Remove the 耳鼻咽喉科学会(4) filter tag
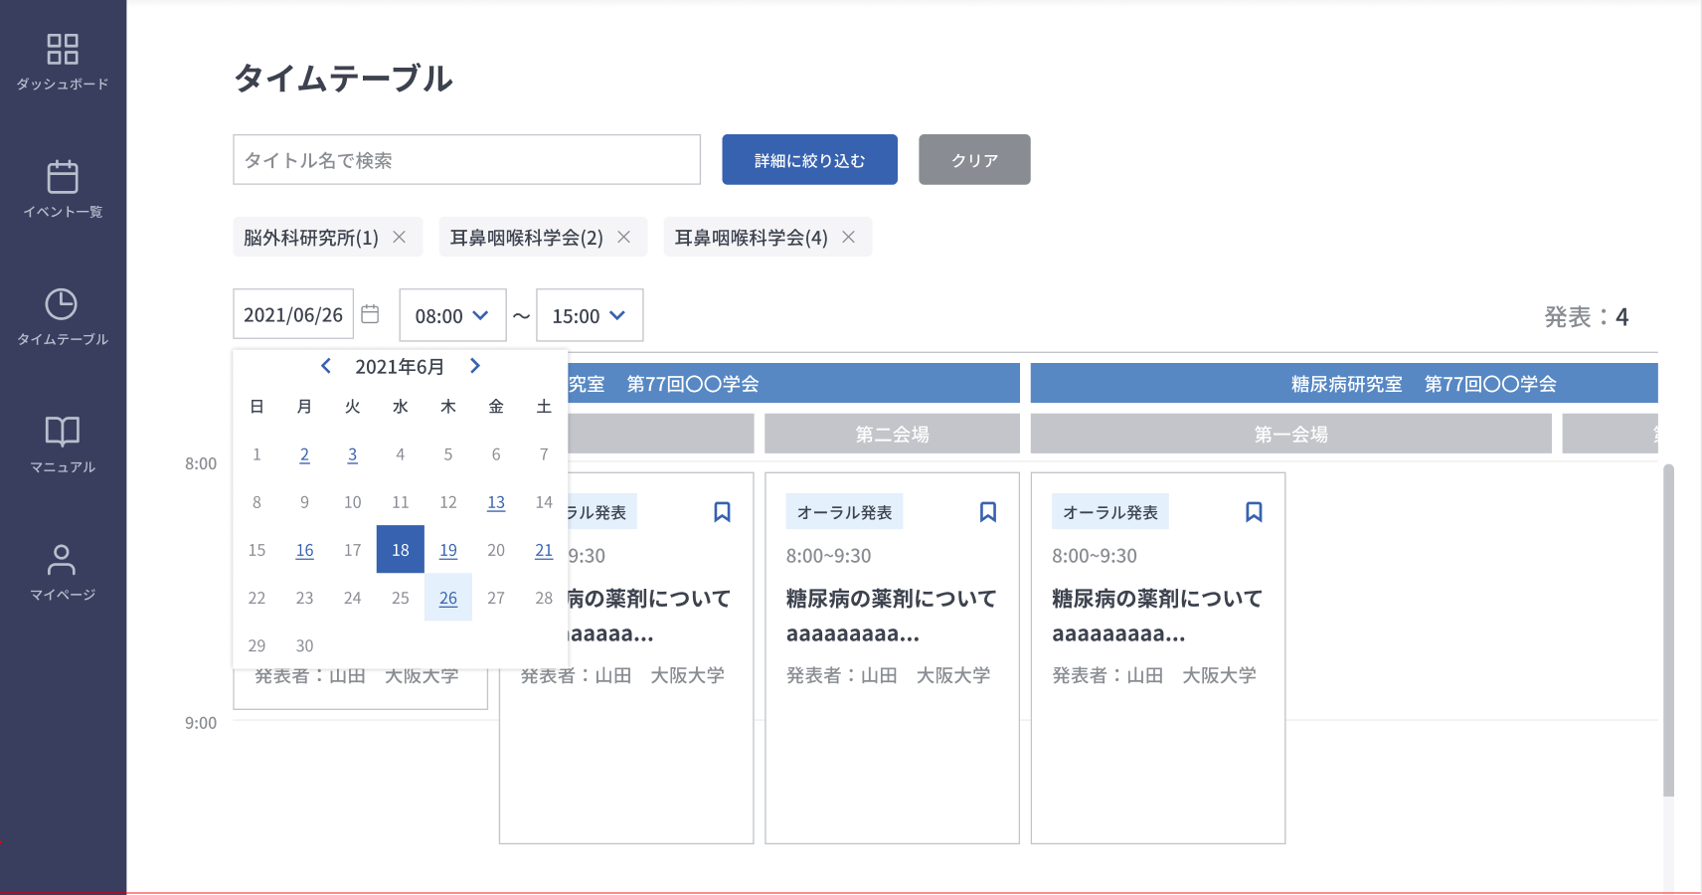The image size is (1702, 895). [x=848, y=237]
